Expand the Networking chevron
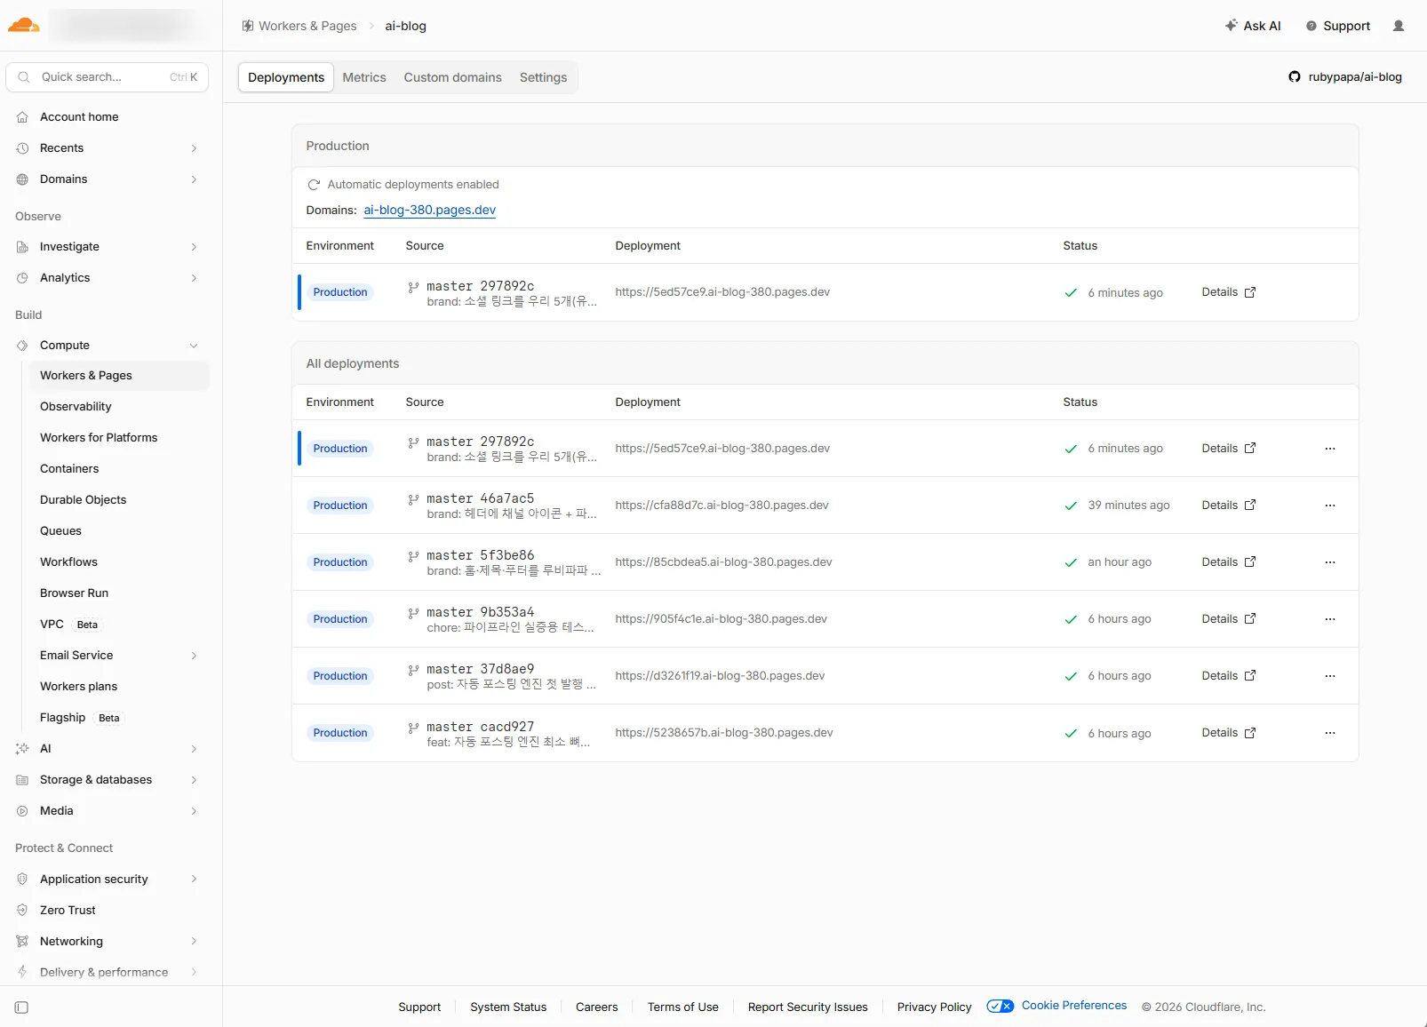Screen dimensions: 1427x1027 coord(194,942)
